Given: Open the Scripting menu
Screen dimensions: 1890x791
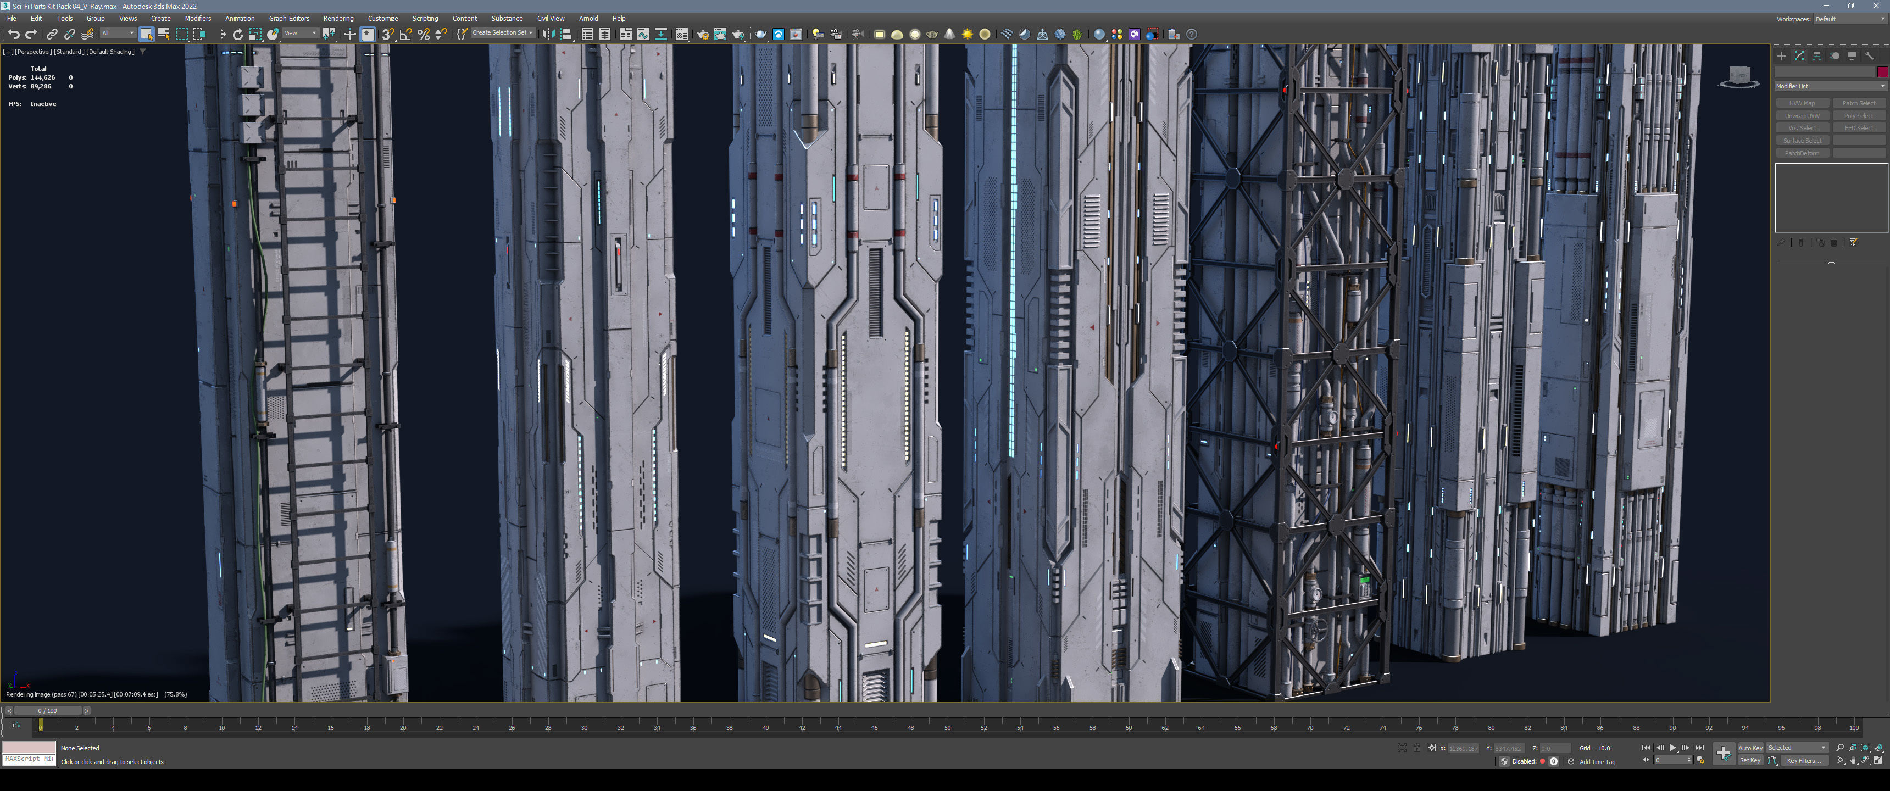Looking at the screenshot, I should tap(425, 18).
